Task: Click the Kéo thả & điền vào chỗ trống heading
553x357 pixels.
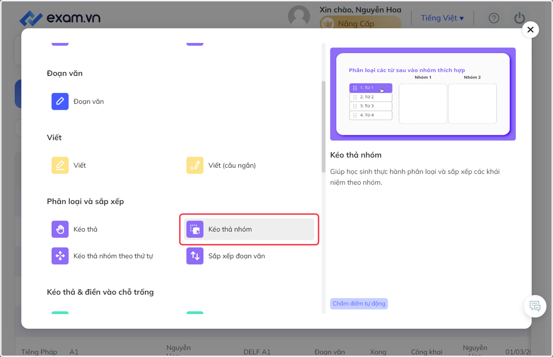Action: pyautogui.click(x=100, y=292)
